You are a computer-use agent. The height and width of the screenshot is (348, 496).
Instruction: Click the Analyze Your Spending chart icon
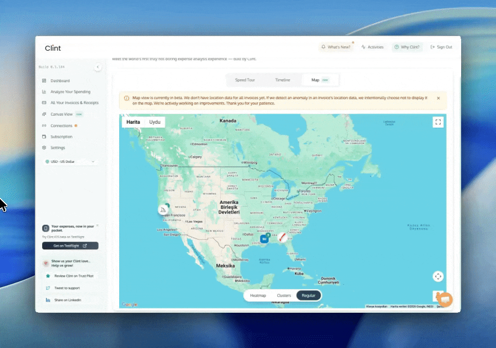(44, 92)
